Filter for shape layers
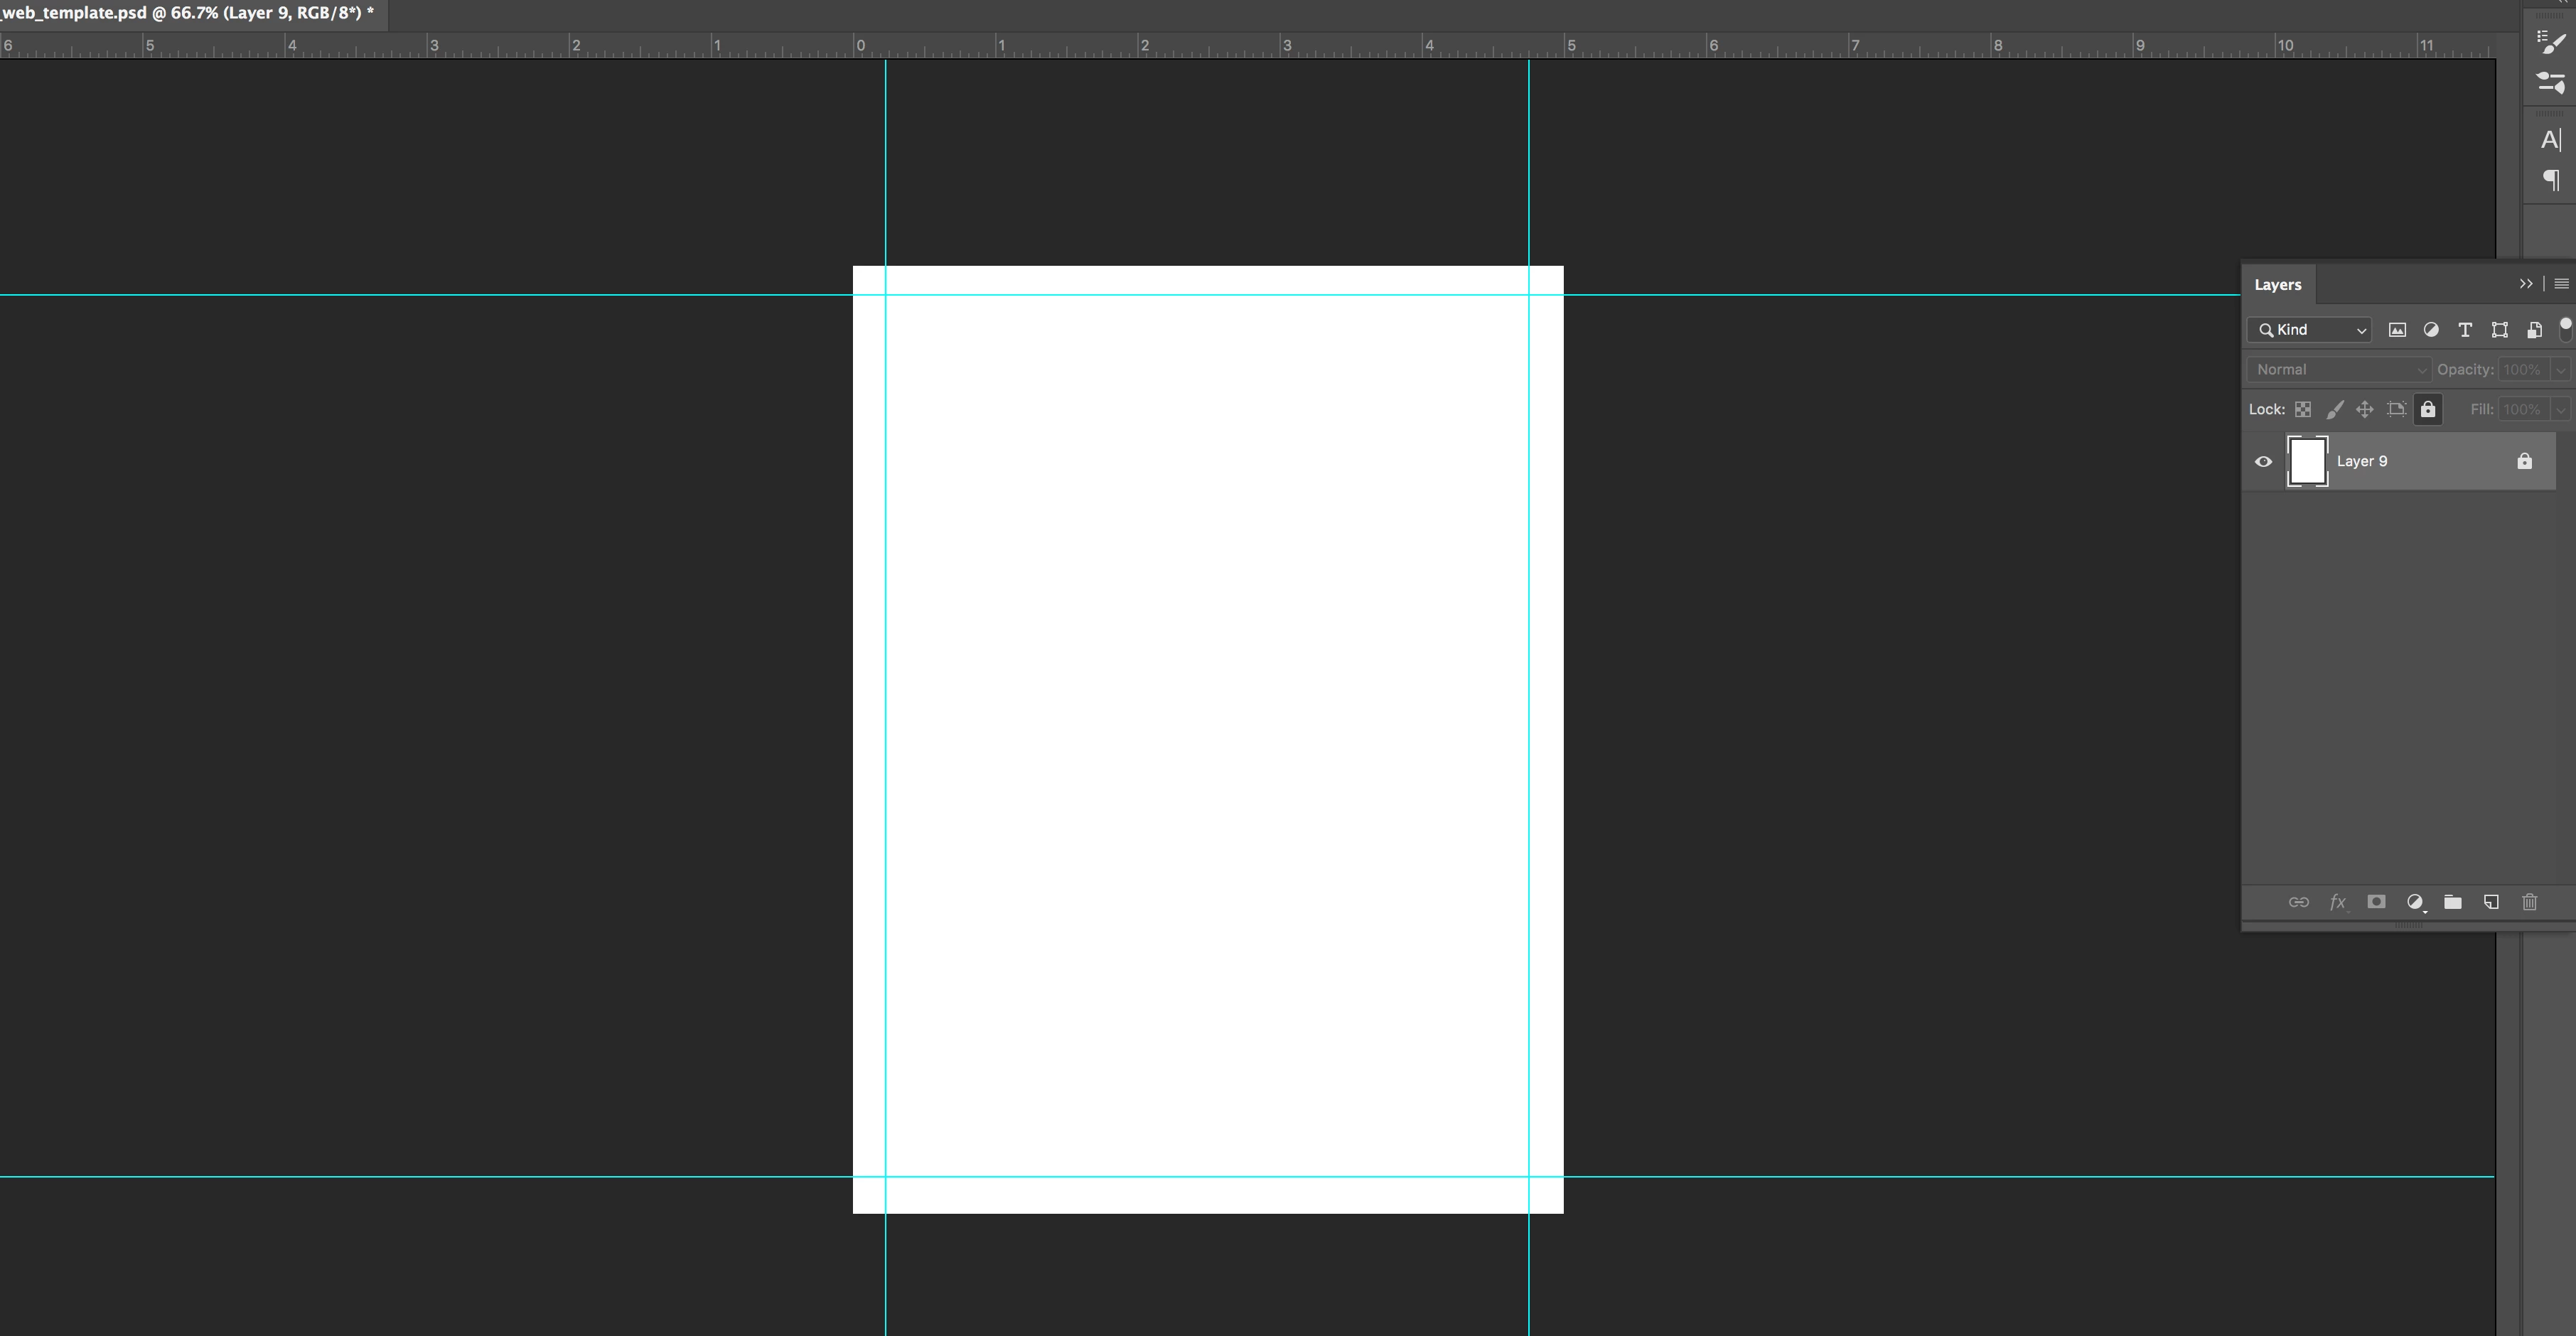The width and height of the screenshot is (2576, 1336). point(2499,330)
